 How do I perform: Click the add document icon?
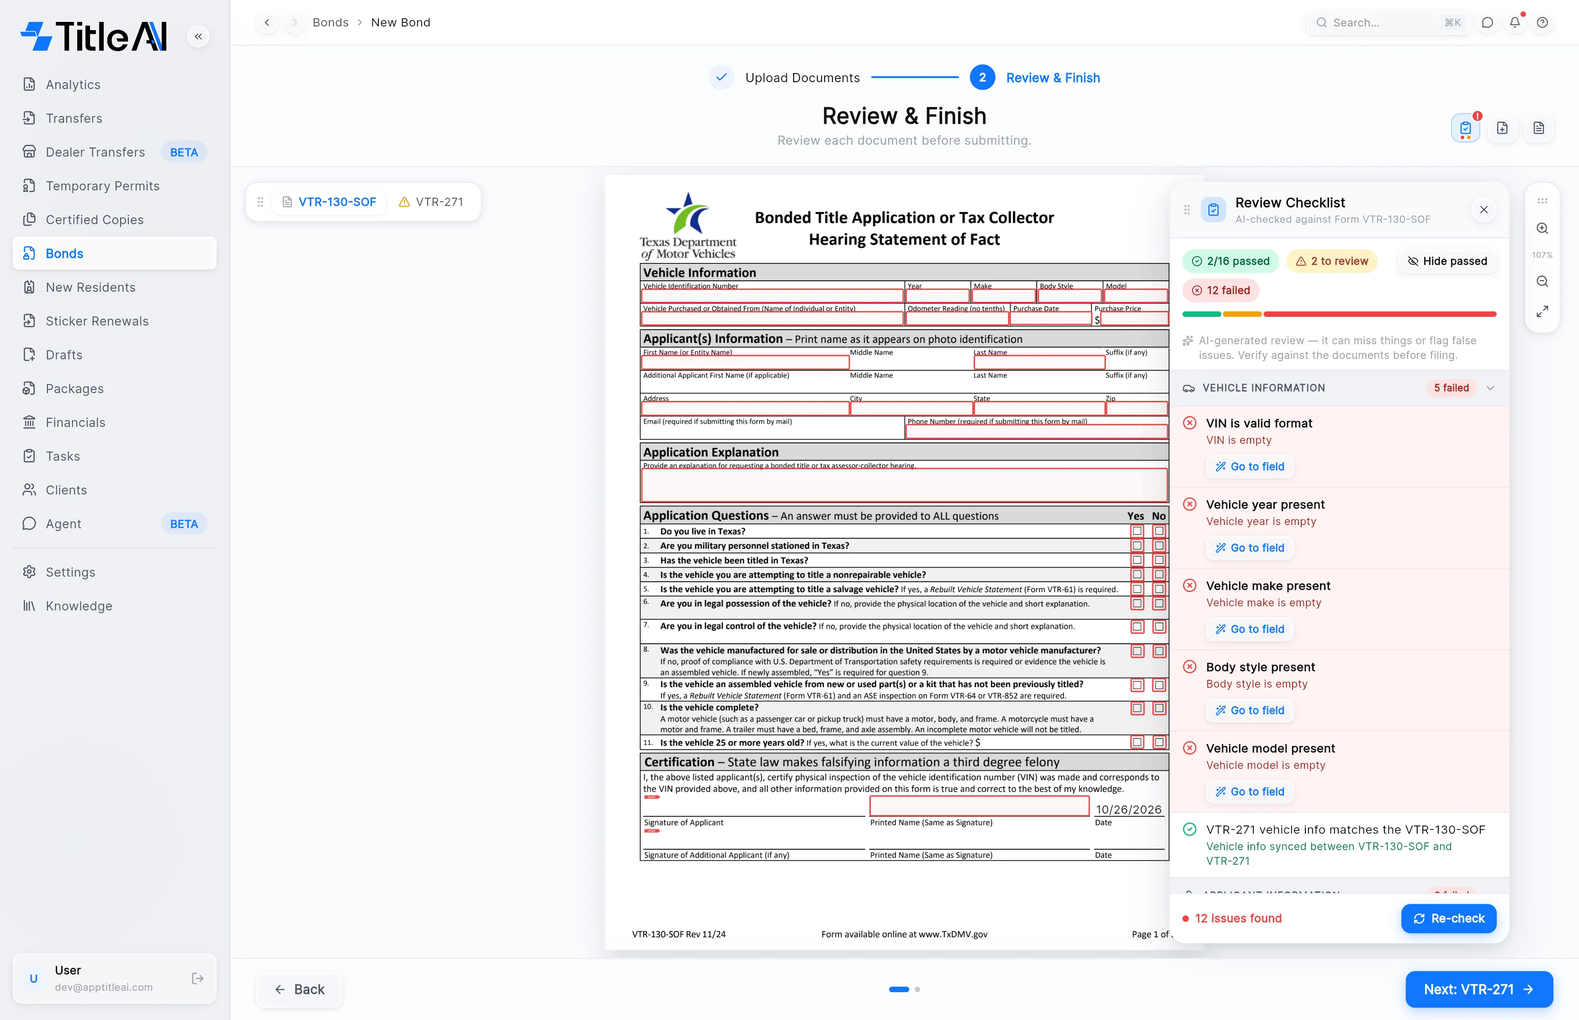tap(1502, 128)
